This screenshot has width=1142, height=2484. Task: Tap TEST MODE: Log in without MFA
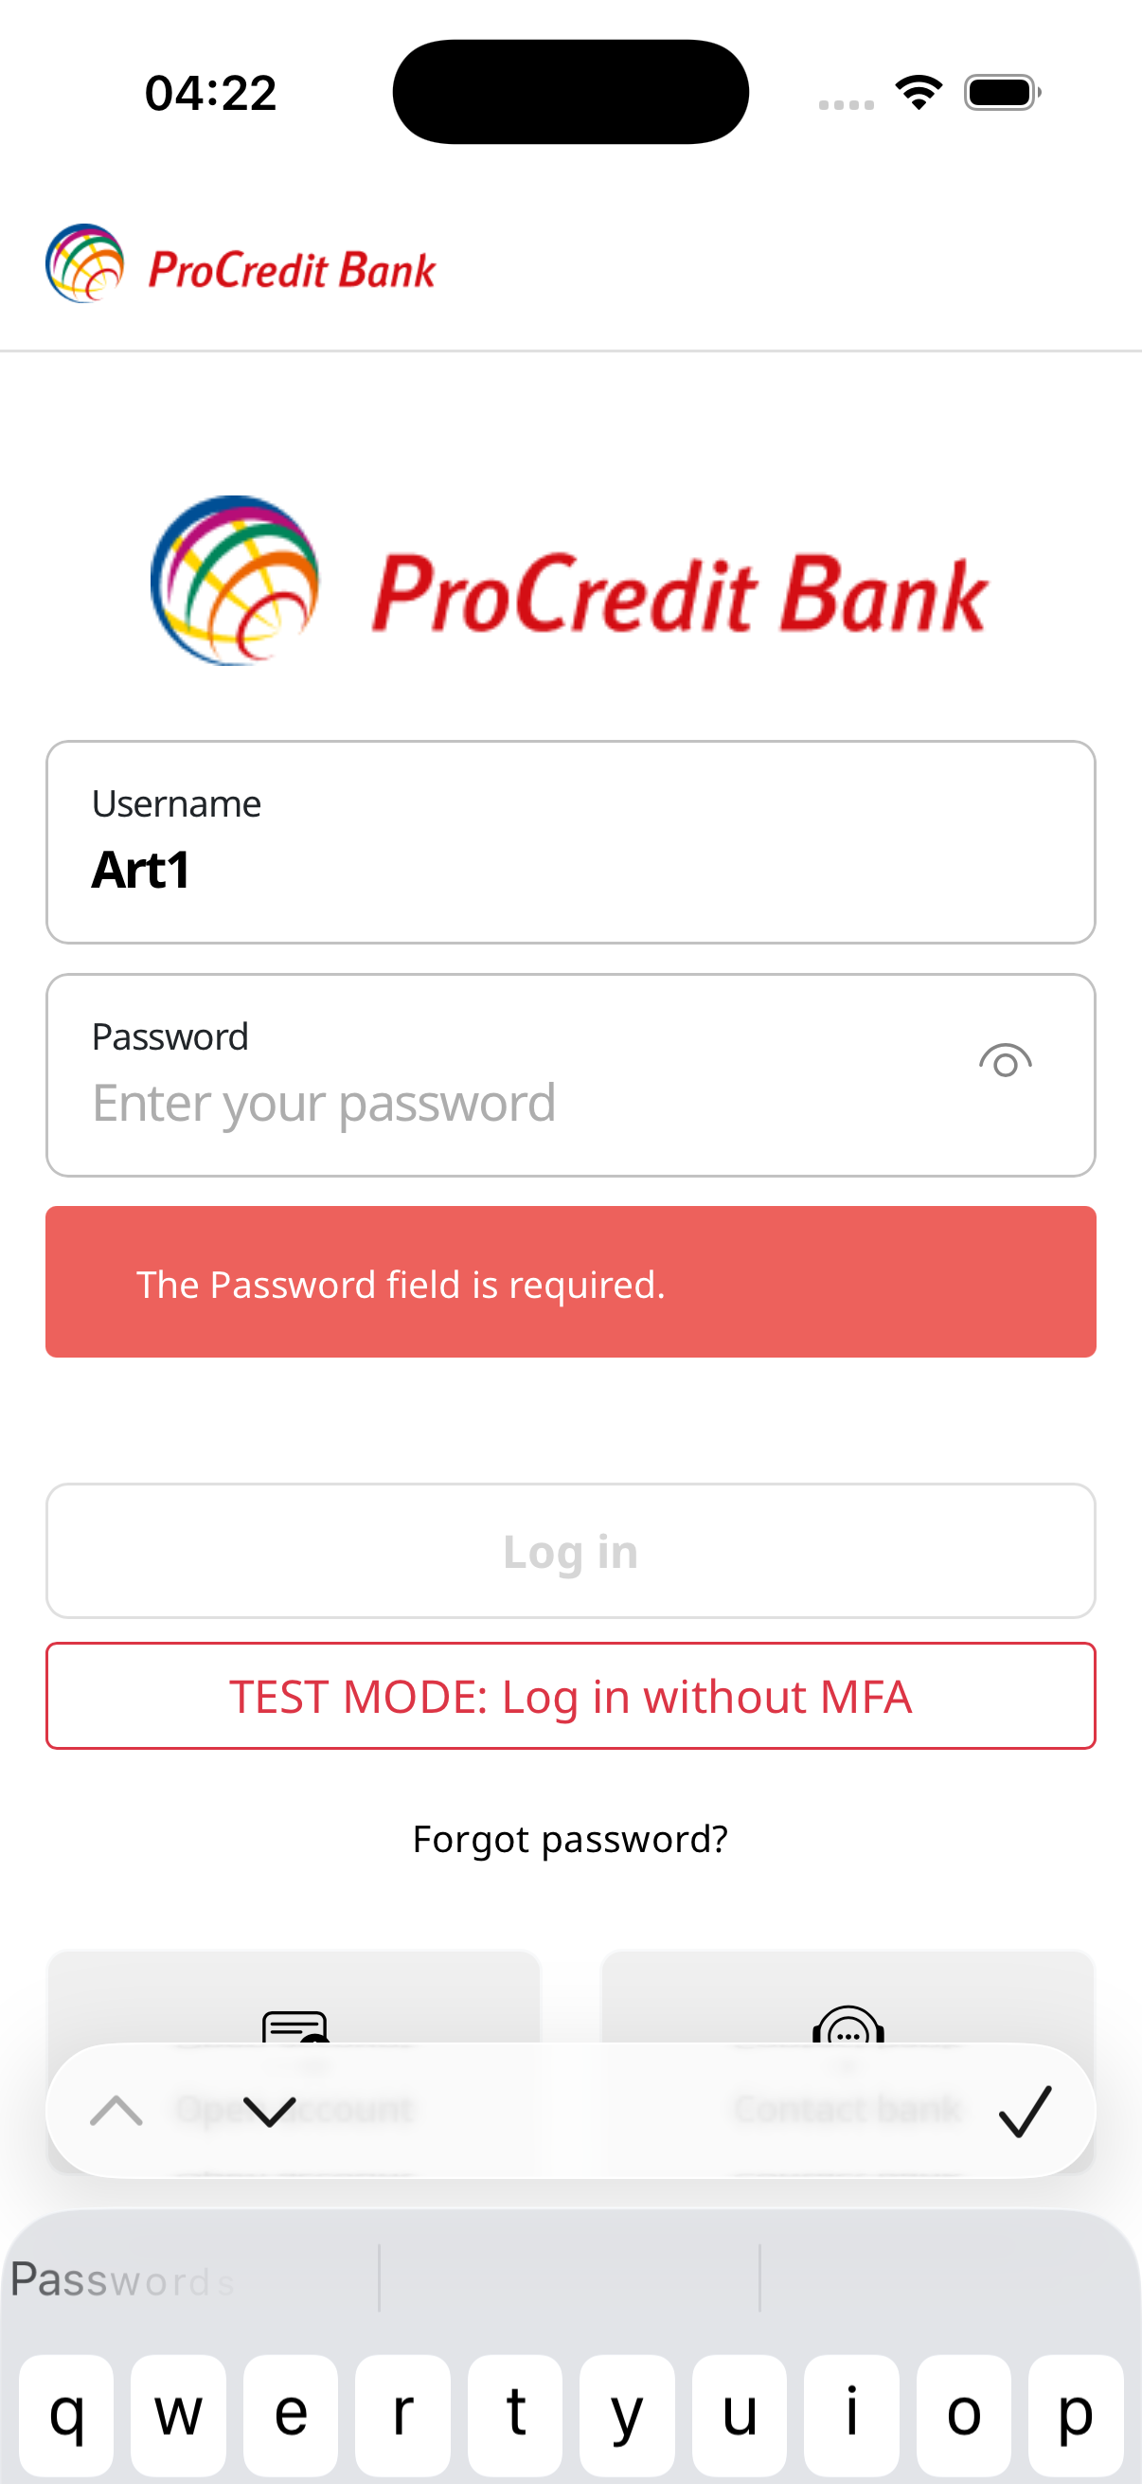(570, 1696)
